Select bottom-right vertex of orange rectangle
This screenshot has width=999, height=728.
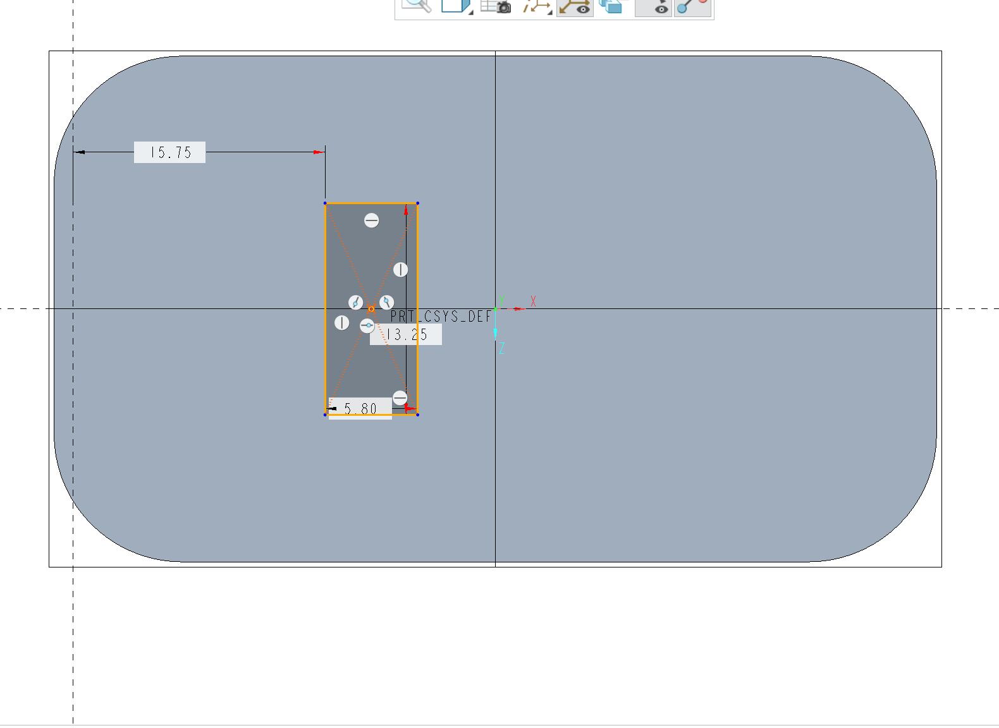417,415
